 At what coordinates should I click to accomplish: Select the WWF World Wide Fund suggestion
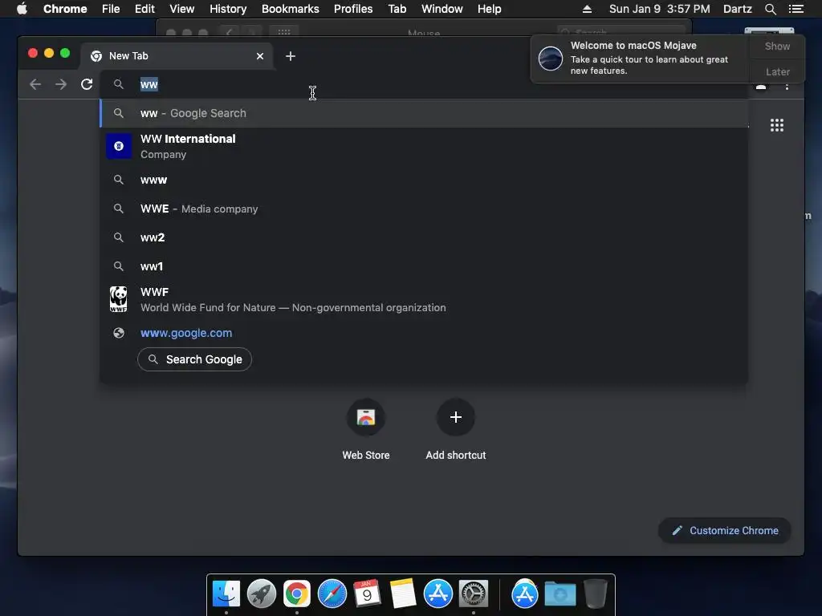pyautogui.click(x=424, y=300)
